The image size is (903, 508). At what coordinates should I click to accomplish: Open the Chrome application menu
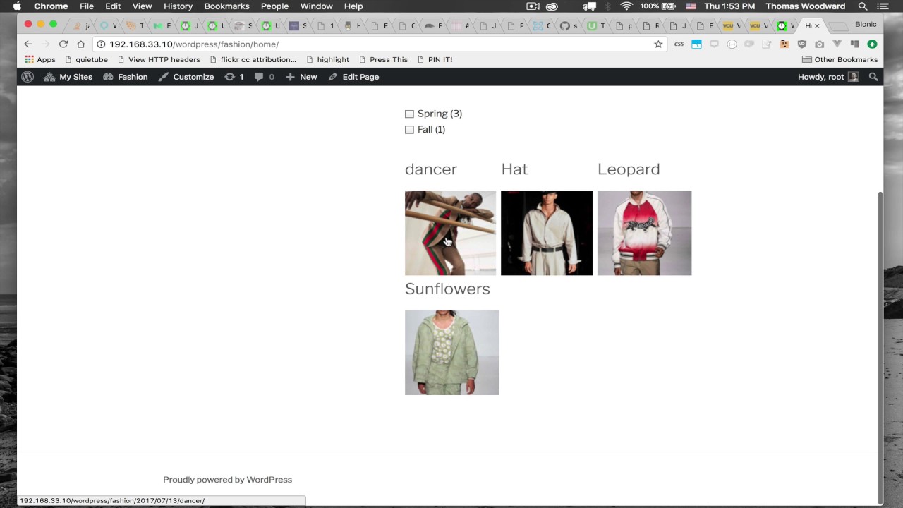51,6
